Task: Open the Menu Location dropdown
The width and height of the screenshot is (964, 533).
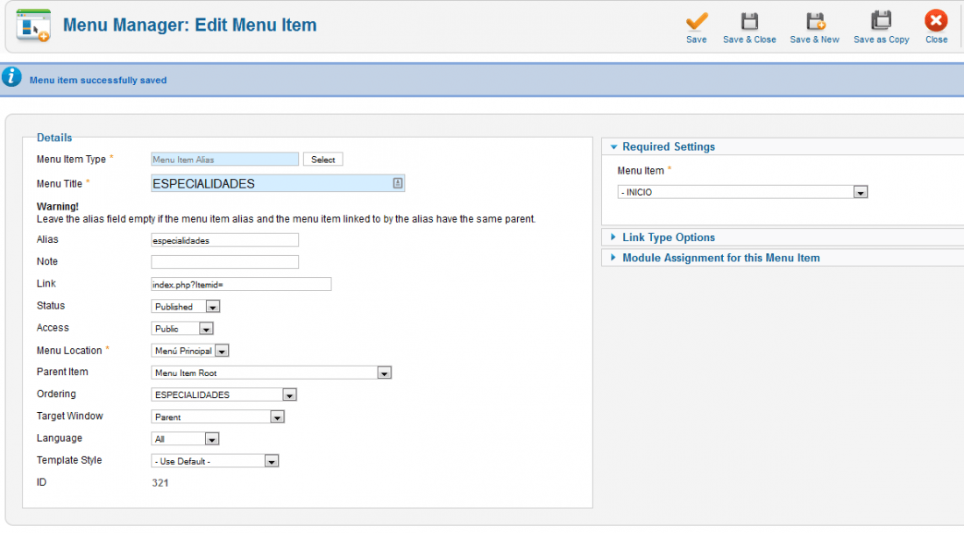Action: point(190,351)
